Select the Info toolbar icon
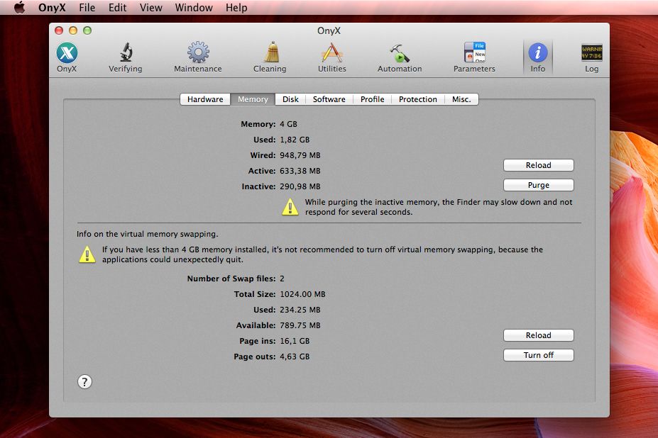The width and height of the screenshot is (658, 438). pyautogui.click(x=537, y=57)
